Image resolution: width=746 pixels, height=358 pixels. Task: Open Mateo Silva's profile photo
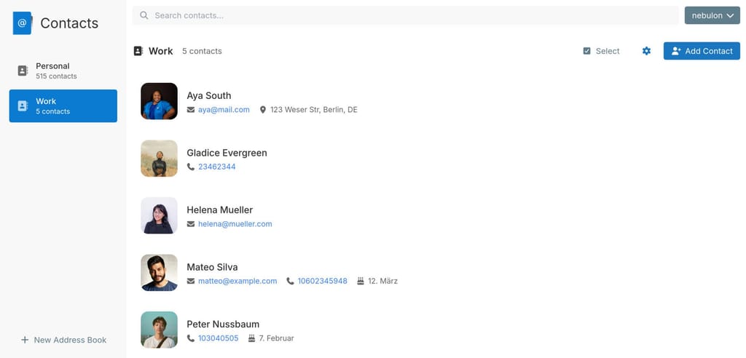(x=160, y=272)
